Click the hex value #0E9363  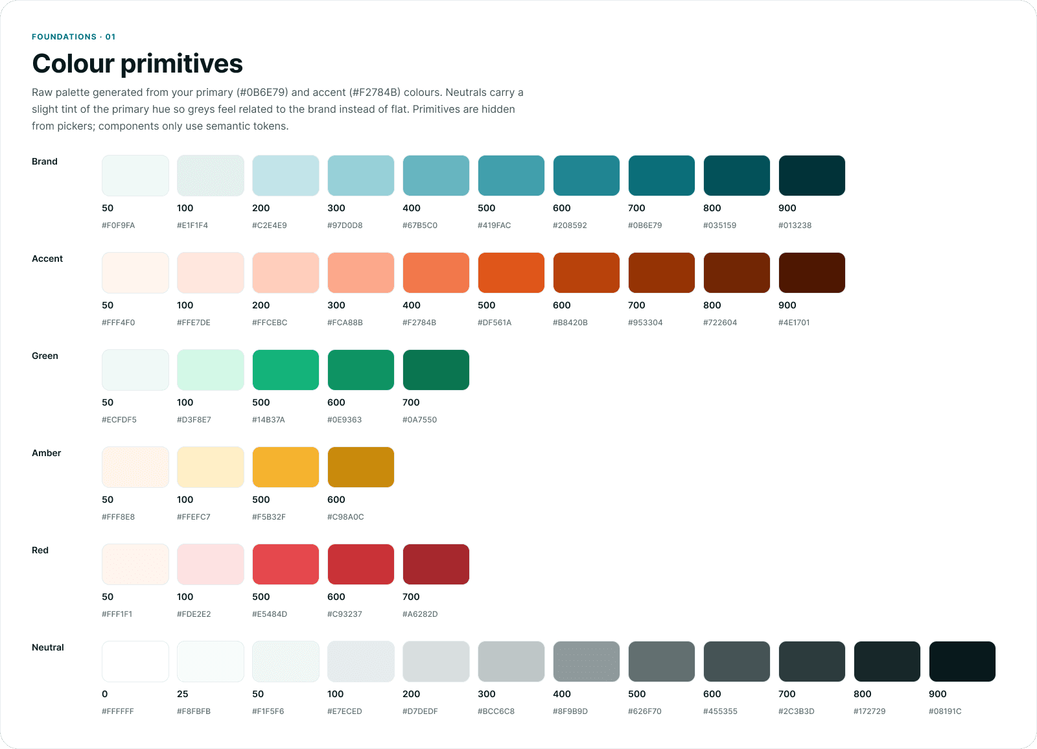click(344, 420)
